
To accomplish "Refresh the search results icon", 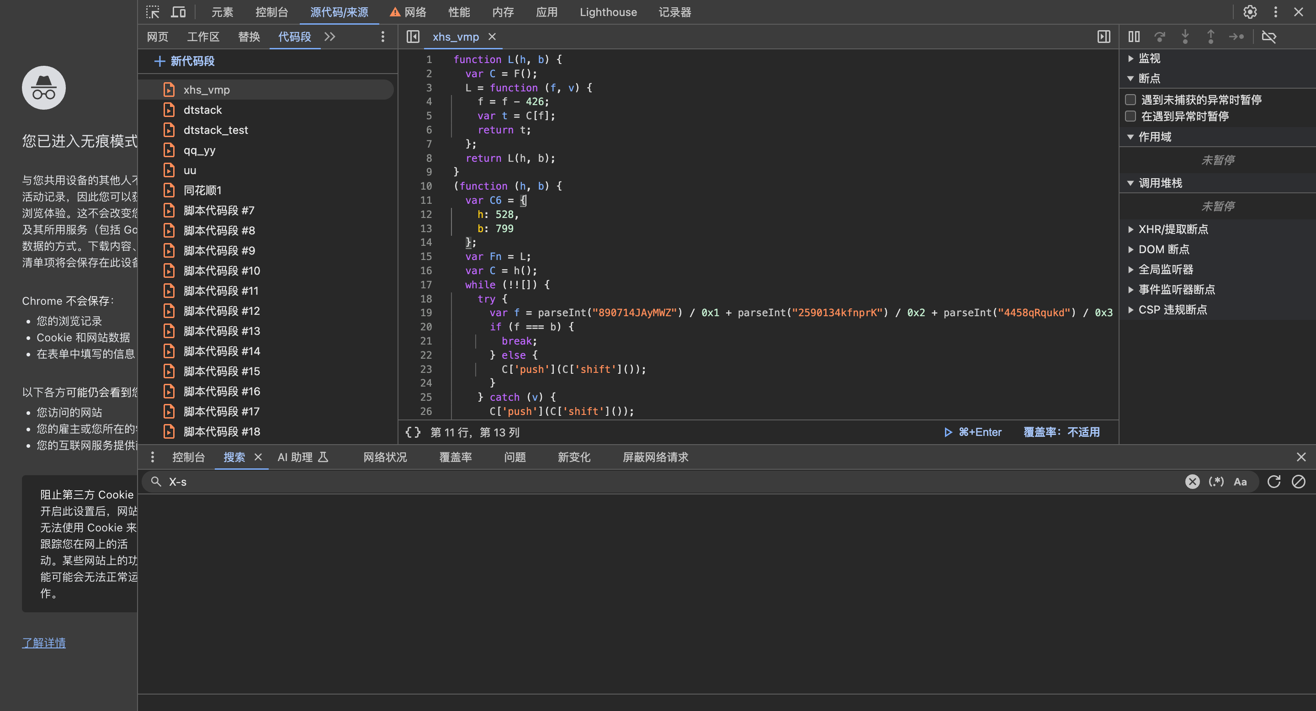I will [1274, 482].
